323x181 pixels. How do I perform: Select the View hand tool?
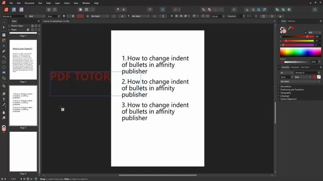tap(4, 113)
